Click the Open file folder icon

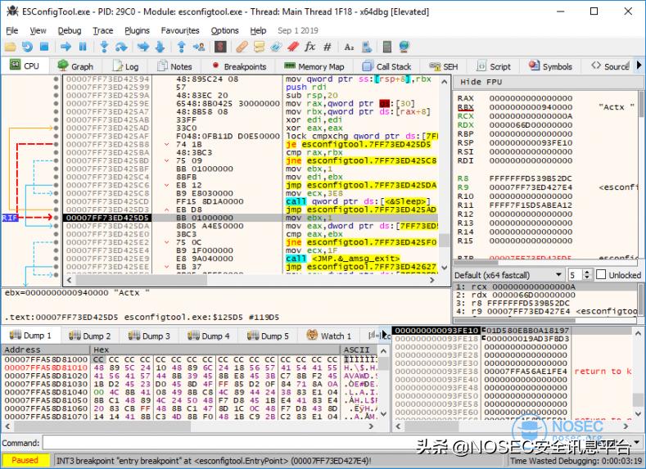pos(11,47)
